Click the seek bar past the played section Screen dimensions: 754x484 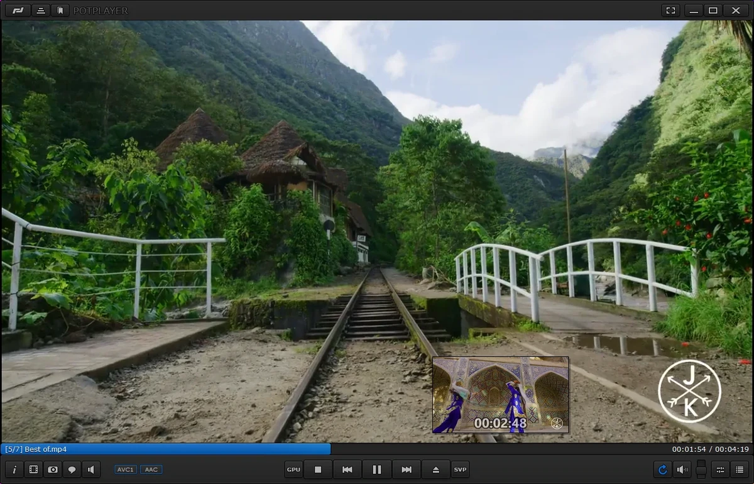coord(496,449)
